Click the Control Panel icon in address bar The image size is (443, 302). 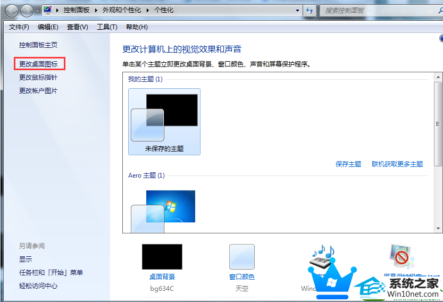pyautogui.click(x=48, y=10)
